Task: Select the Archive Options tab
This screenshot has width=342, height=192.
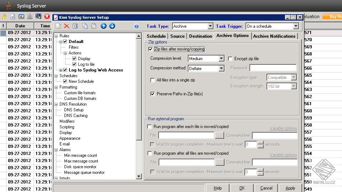Action: (233, 36)
